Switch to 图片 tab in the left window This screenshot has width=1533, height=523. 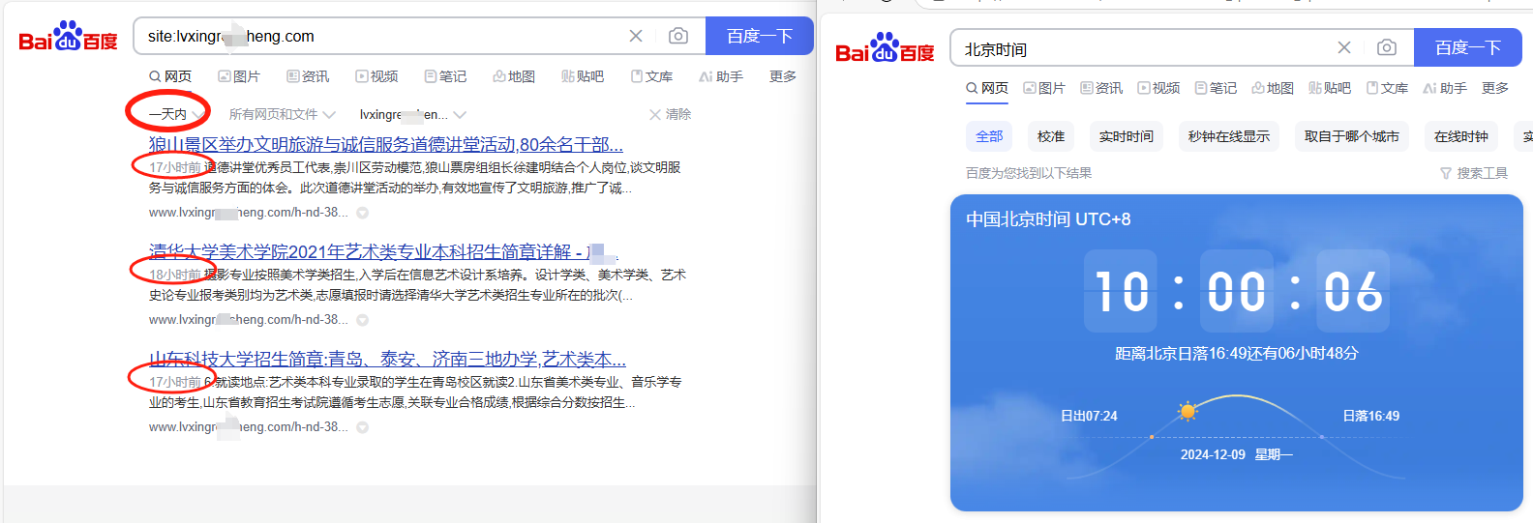coord(239,76)
